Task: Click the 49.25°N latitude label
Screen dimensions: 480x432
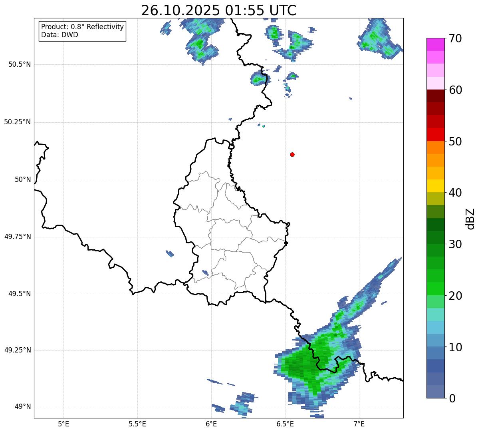Action: [x=18, y=350]
